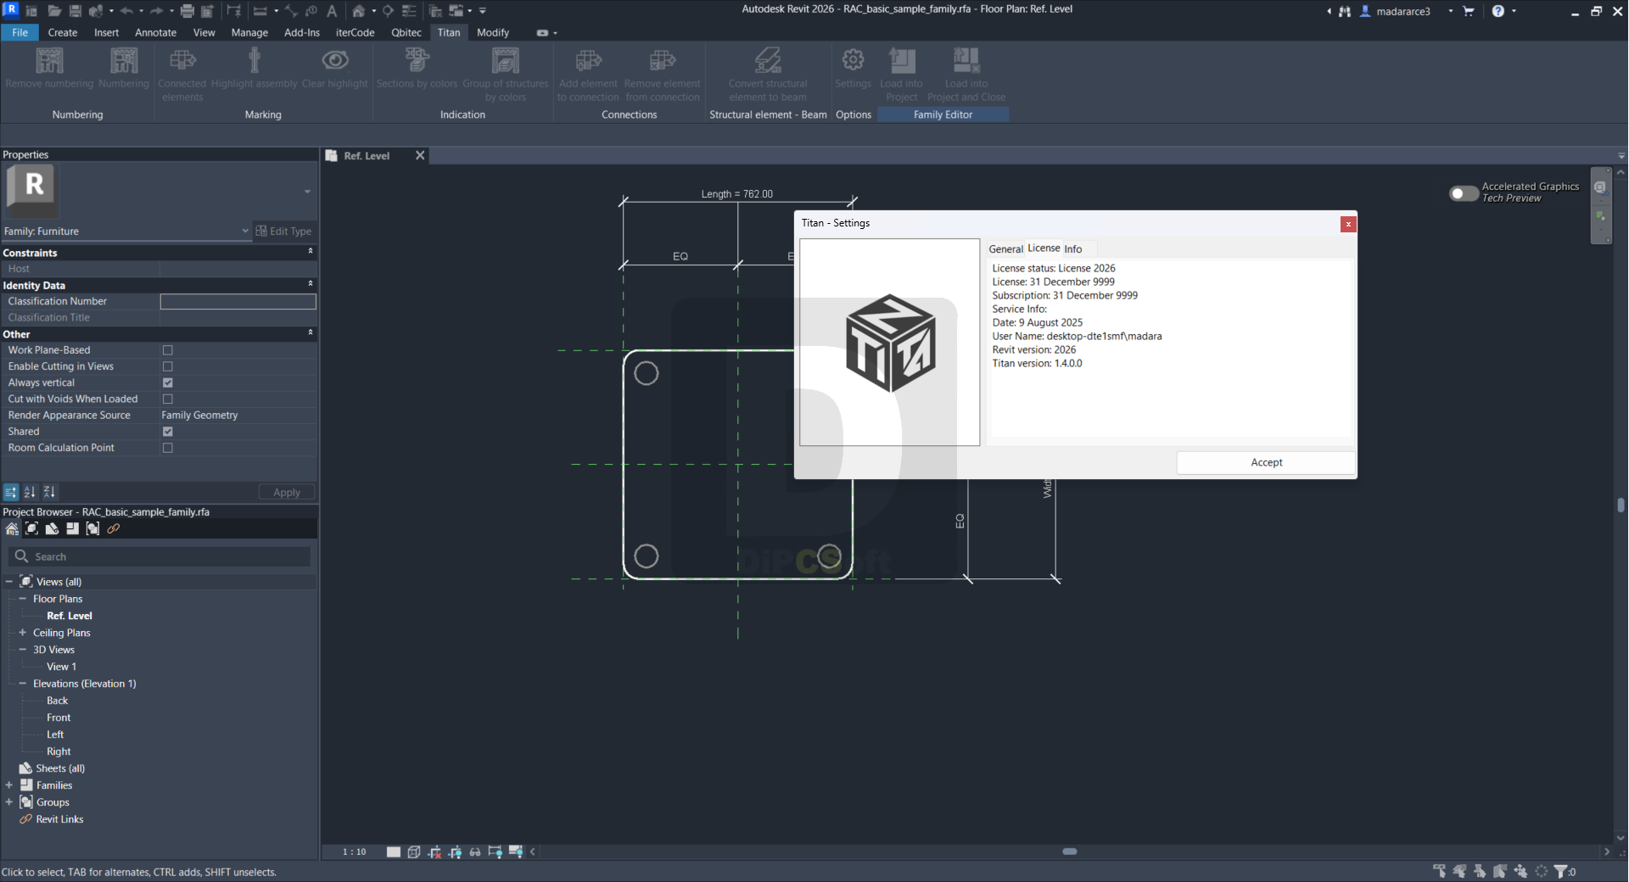Screen dimensions: 1629x882
Task: Click the Project Browser search field
Action: pyautogui.click(x=160, y=556)
